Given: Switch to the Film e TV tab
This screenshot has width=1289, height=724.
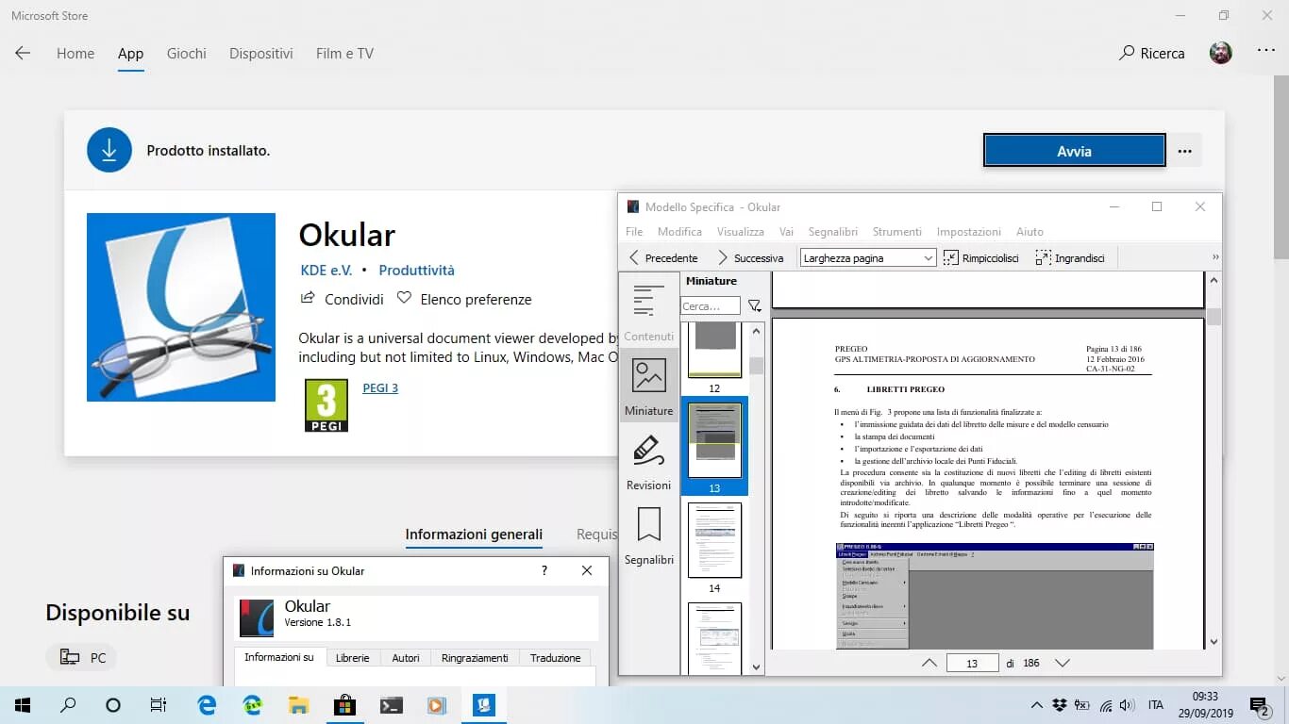Looking at the screenshot, I should coord(344,54).
